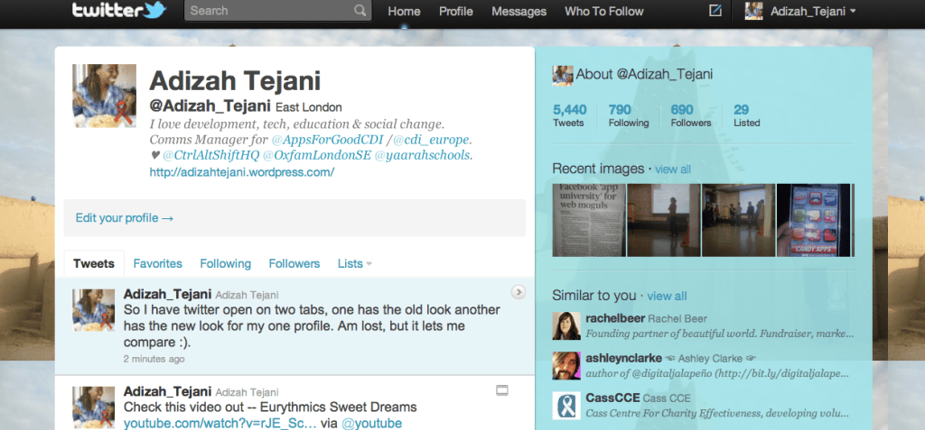Click small avatar beside About @Adizah_Tejani

click(x=563, y=76)
